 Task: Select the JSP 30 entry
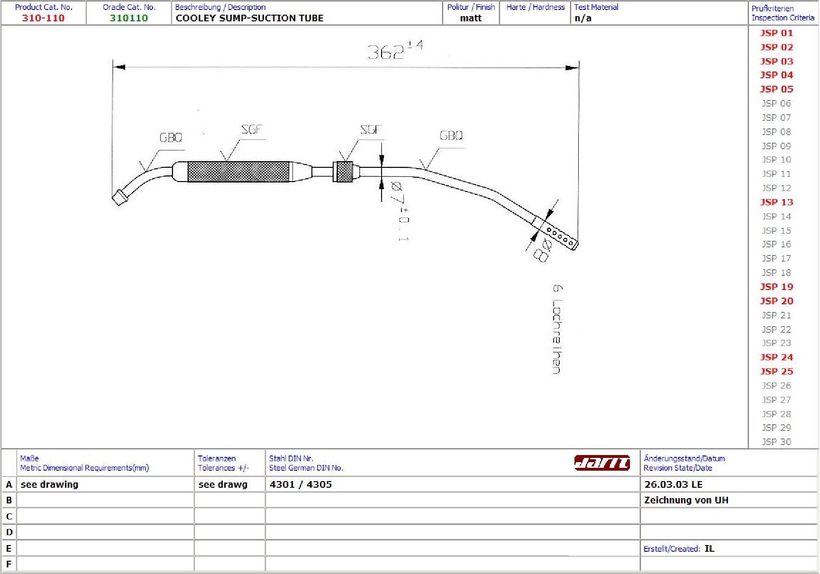(776, 442)
